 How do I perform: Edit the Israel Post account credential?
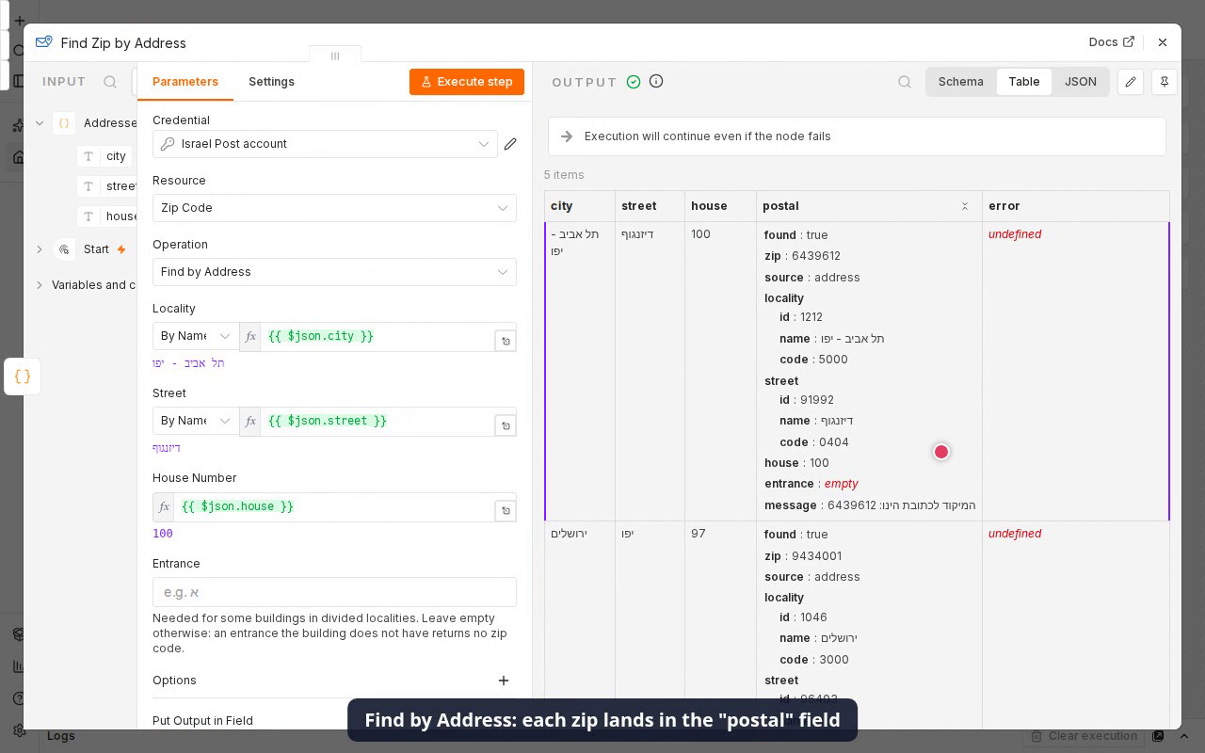[510, 144]
